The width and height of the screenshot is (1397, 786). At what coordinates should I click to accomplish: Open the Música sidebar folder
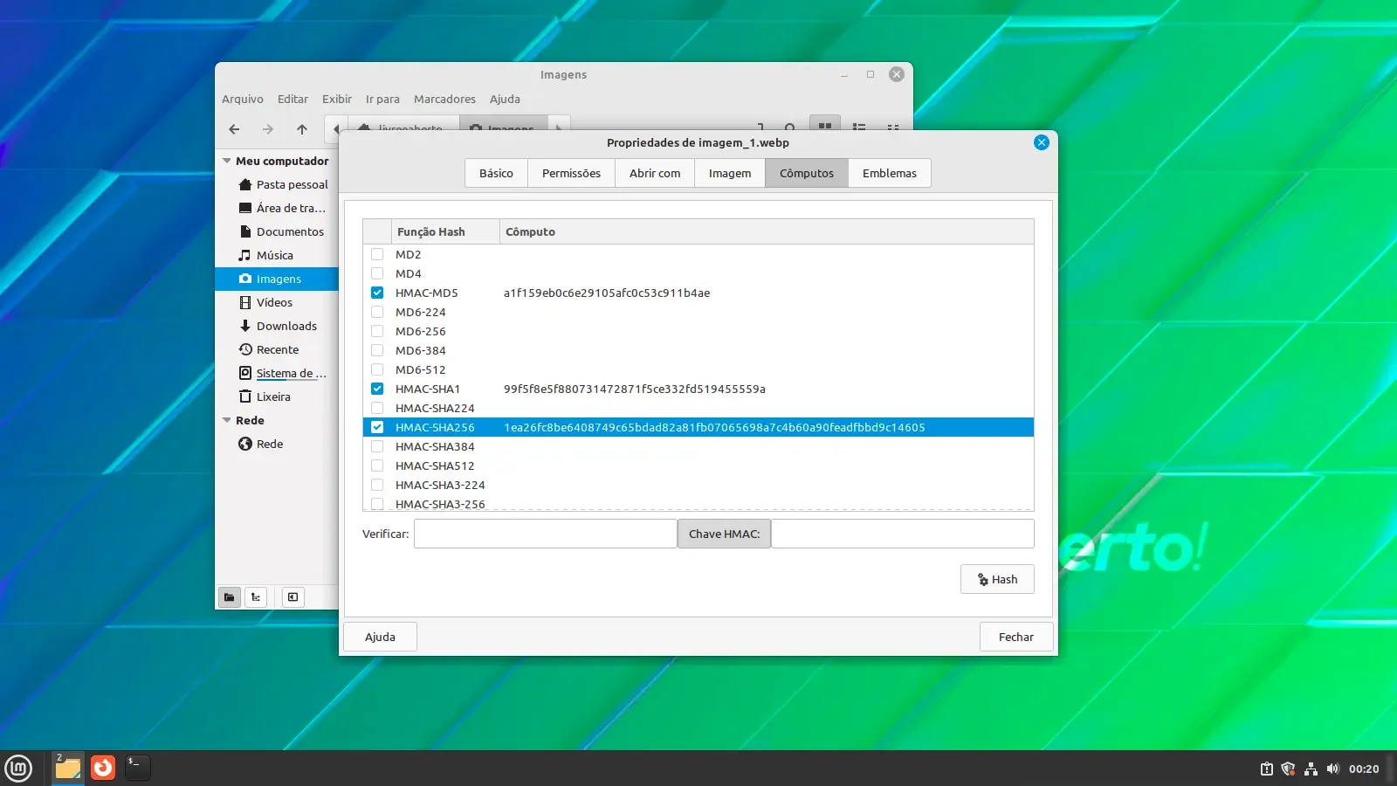[266, 255]
